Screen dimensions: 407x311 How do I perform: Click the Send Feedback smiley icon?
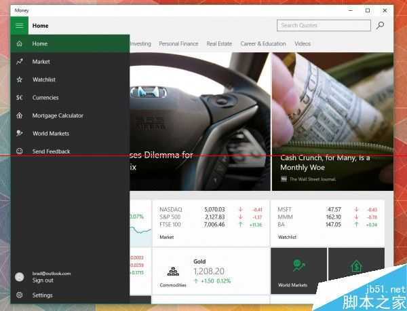pos(20,151)
